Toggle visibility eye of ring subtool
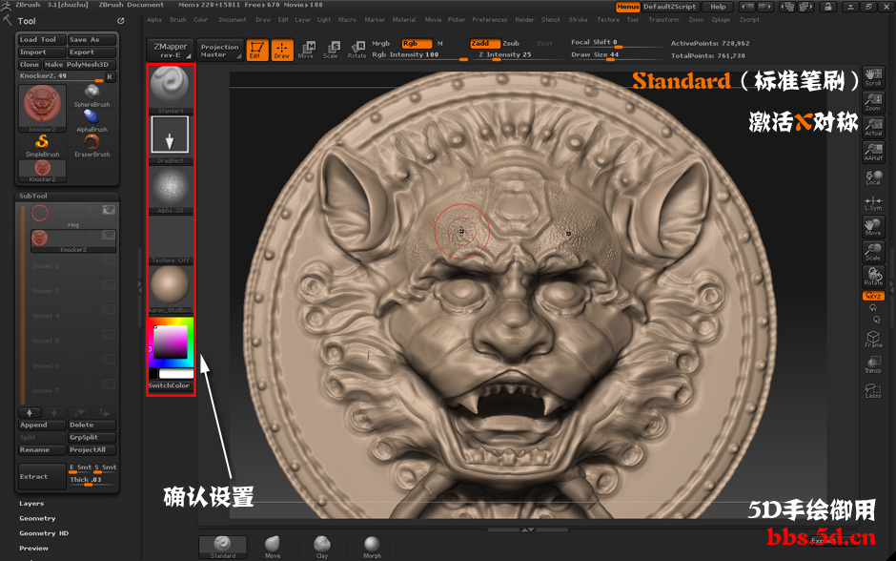 pyautogui.click(x=109, y=211)
